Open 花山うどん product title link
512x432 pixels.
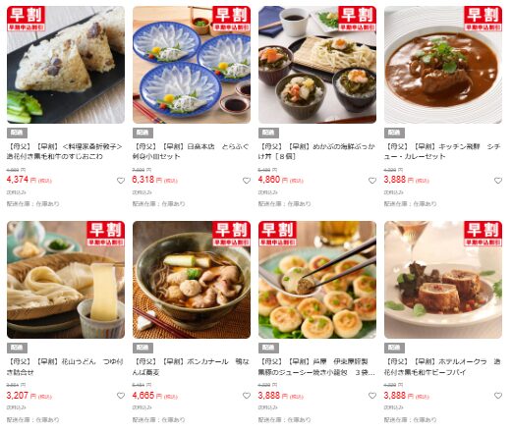pyautogui.click(x=65, y=367)
